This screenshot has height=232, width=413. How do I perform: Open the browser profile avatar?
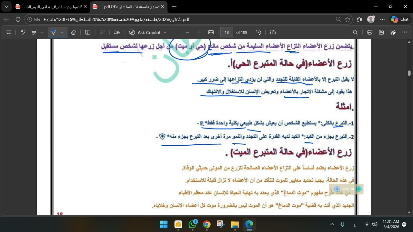[371, 19]
